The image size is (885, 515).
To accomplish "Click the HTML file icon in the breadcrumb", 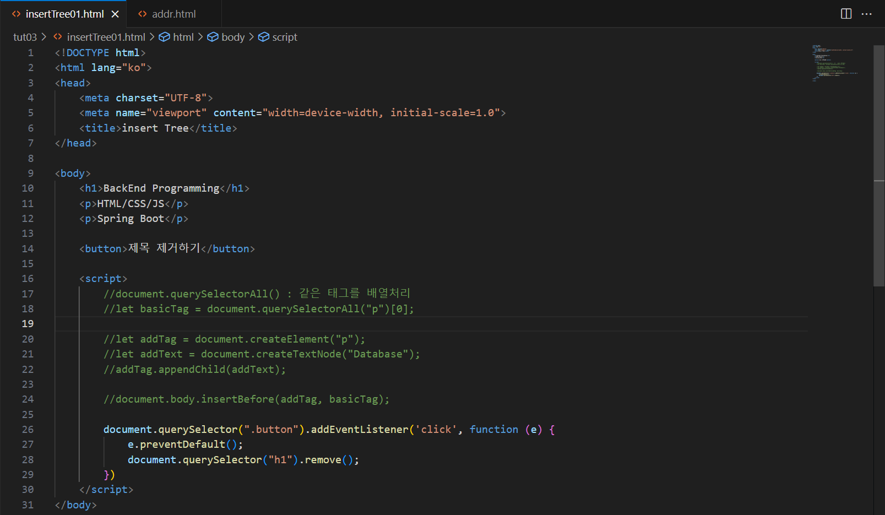I will (58, 37).
